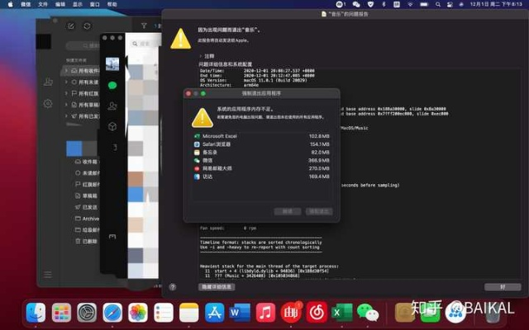
Task: Open the 窗口 menu in menu bar
Action: (x=95, y=4)
